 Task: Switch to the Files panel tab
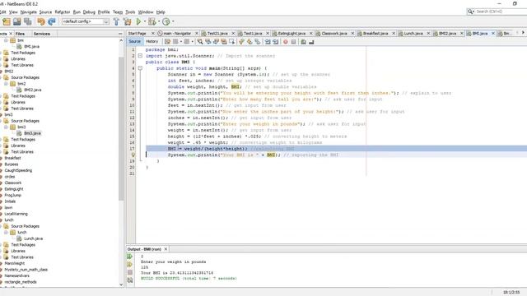pyautogui.click(x=20, y=34)
